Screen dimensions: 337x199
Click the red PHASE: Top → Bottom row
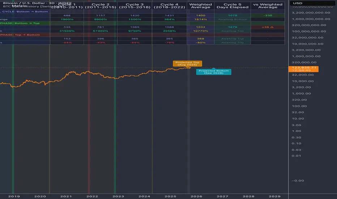click(x=22, y=35)
